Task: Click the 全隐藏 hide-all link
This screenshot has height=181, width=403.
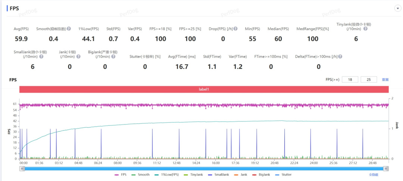Action: [x=374, y=175]
